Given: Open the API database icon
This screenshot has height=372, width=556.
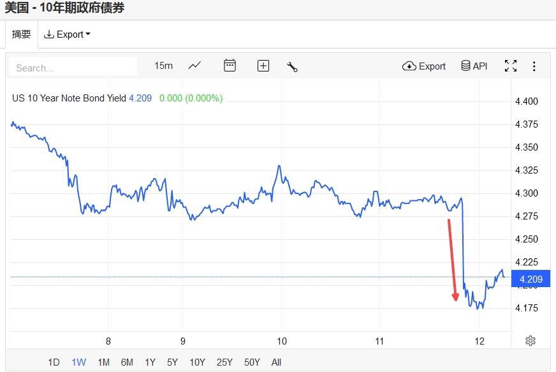Looking at the screenshot, I should [x=474, y=66].
